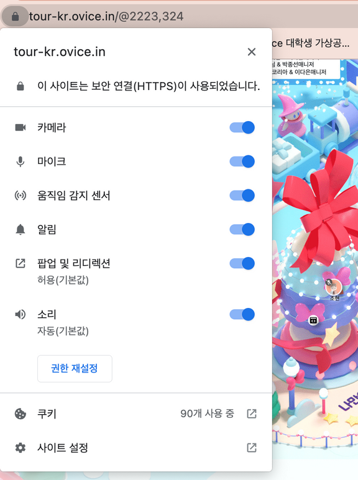Turn off the 카메라 camera toggle
Viewport: 358px width, 480px height.
click(x=242, y=127)
